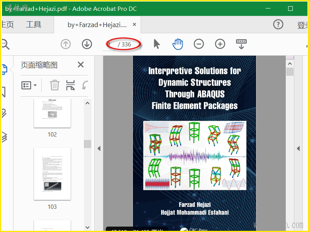Minimize the Acrobat window

pyautogui.click(x=268, y=9)
